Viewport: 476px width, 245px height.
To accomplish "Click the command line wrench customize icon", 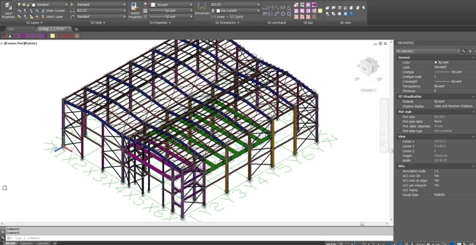I will [x=3, y=238].
